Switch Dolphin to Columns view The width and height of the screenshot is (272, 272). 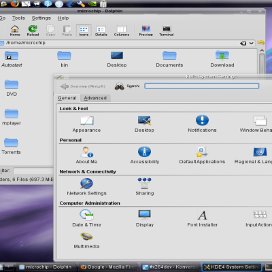point(122,31)
